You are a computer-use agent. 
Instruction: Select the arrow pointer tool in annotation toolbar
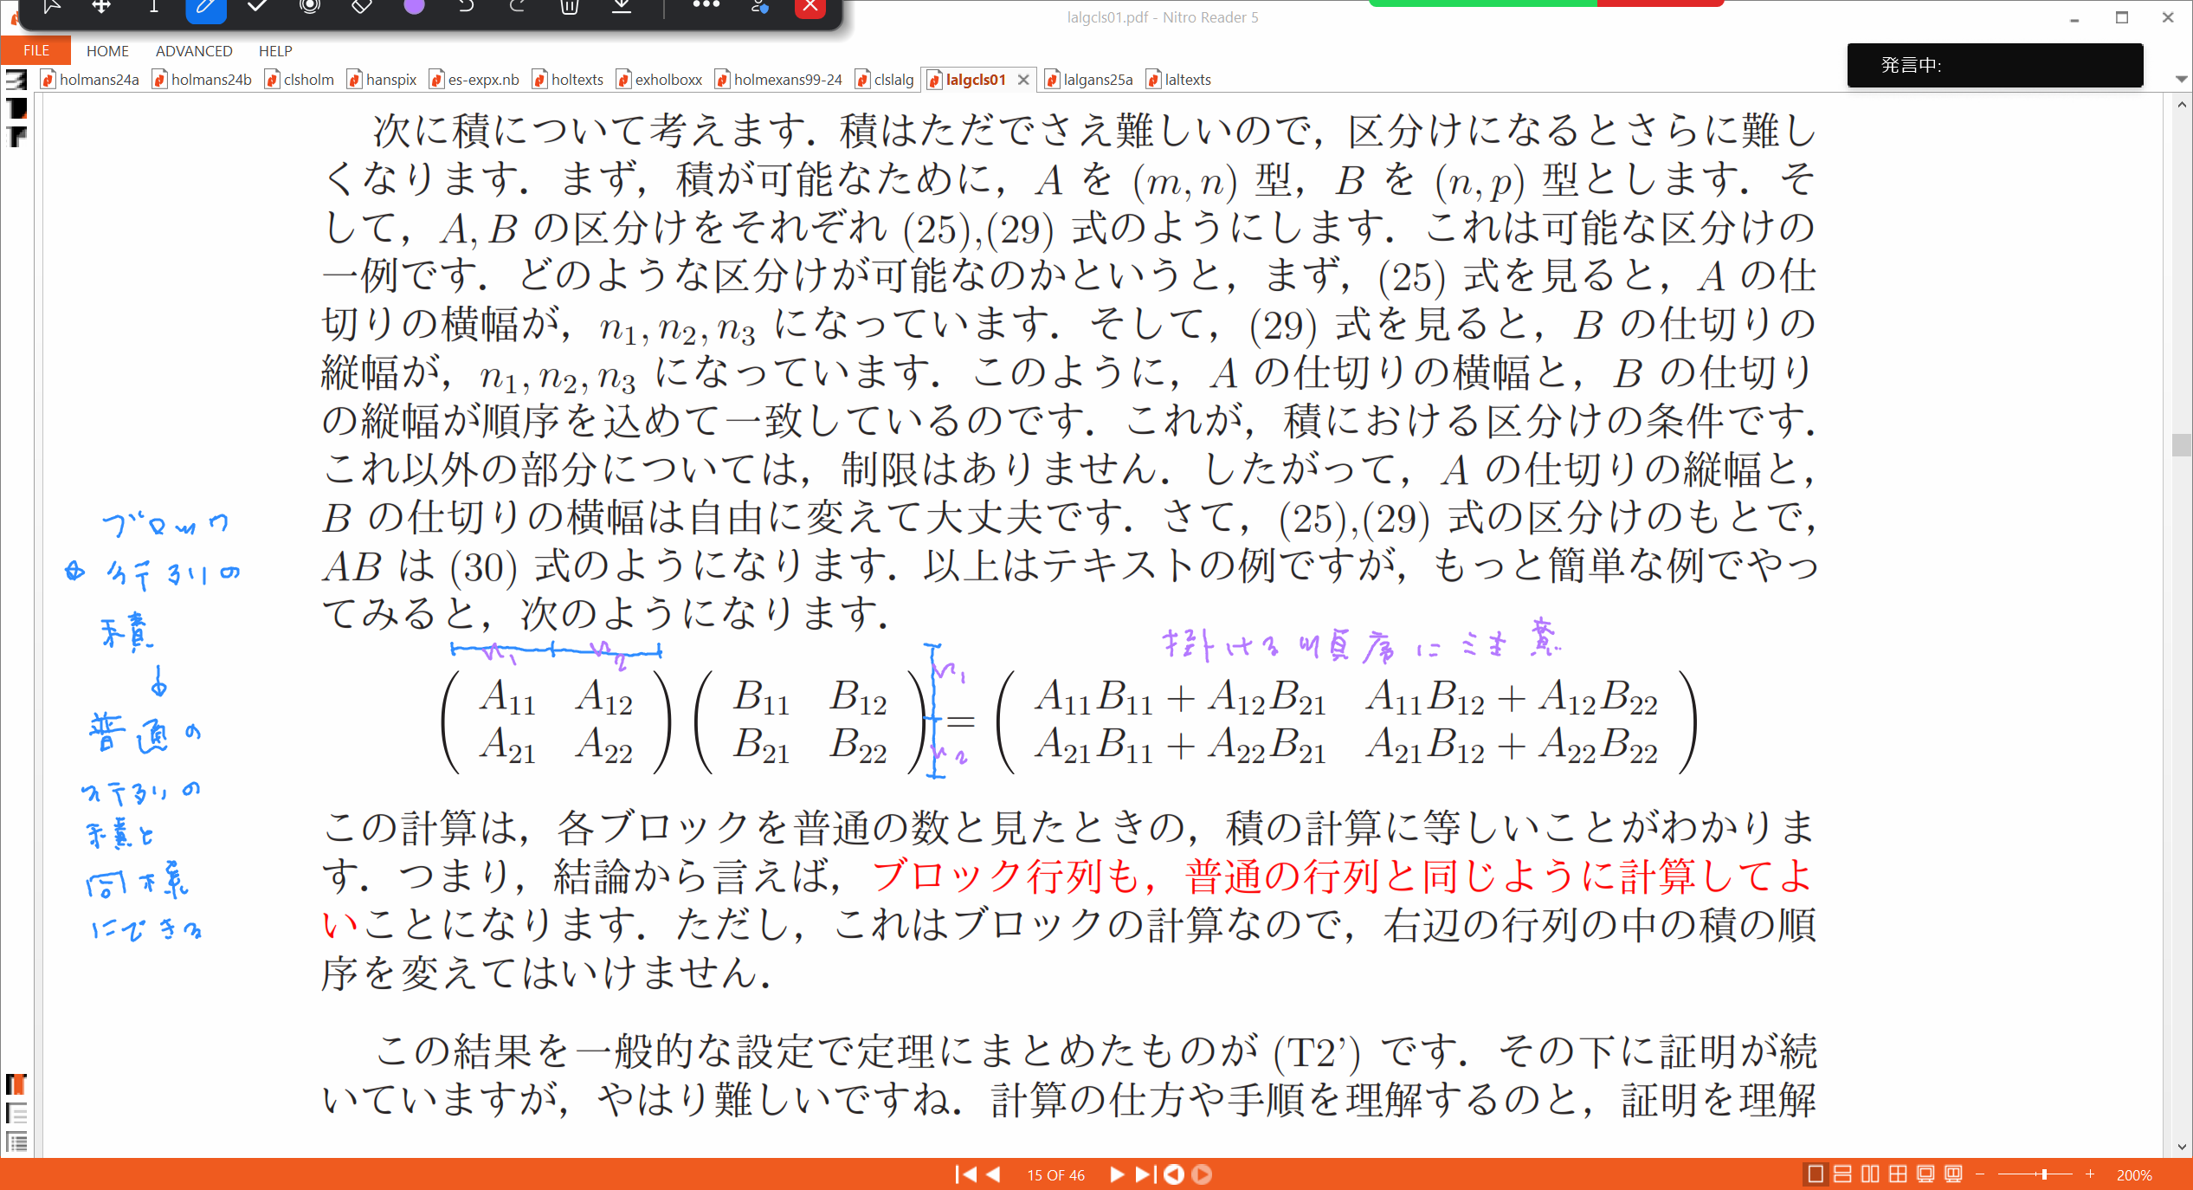point(51,7)
